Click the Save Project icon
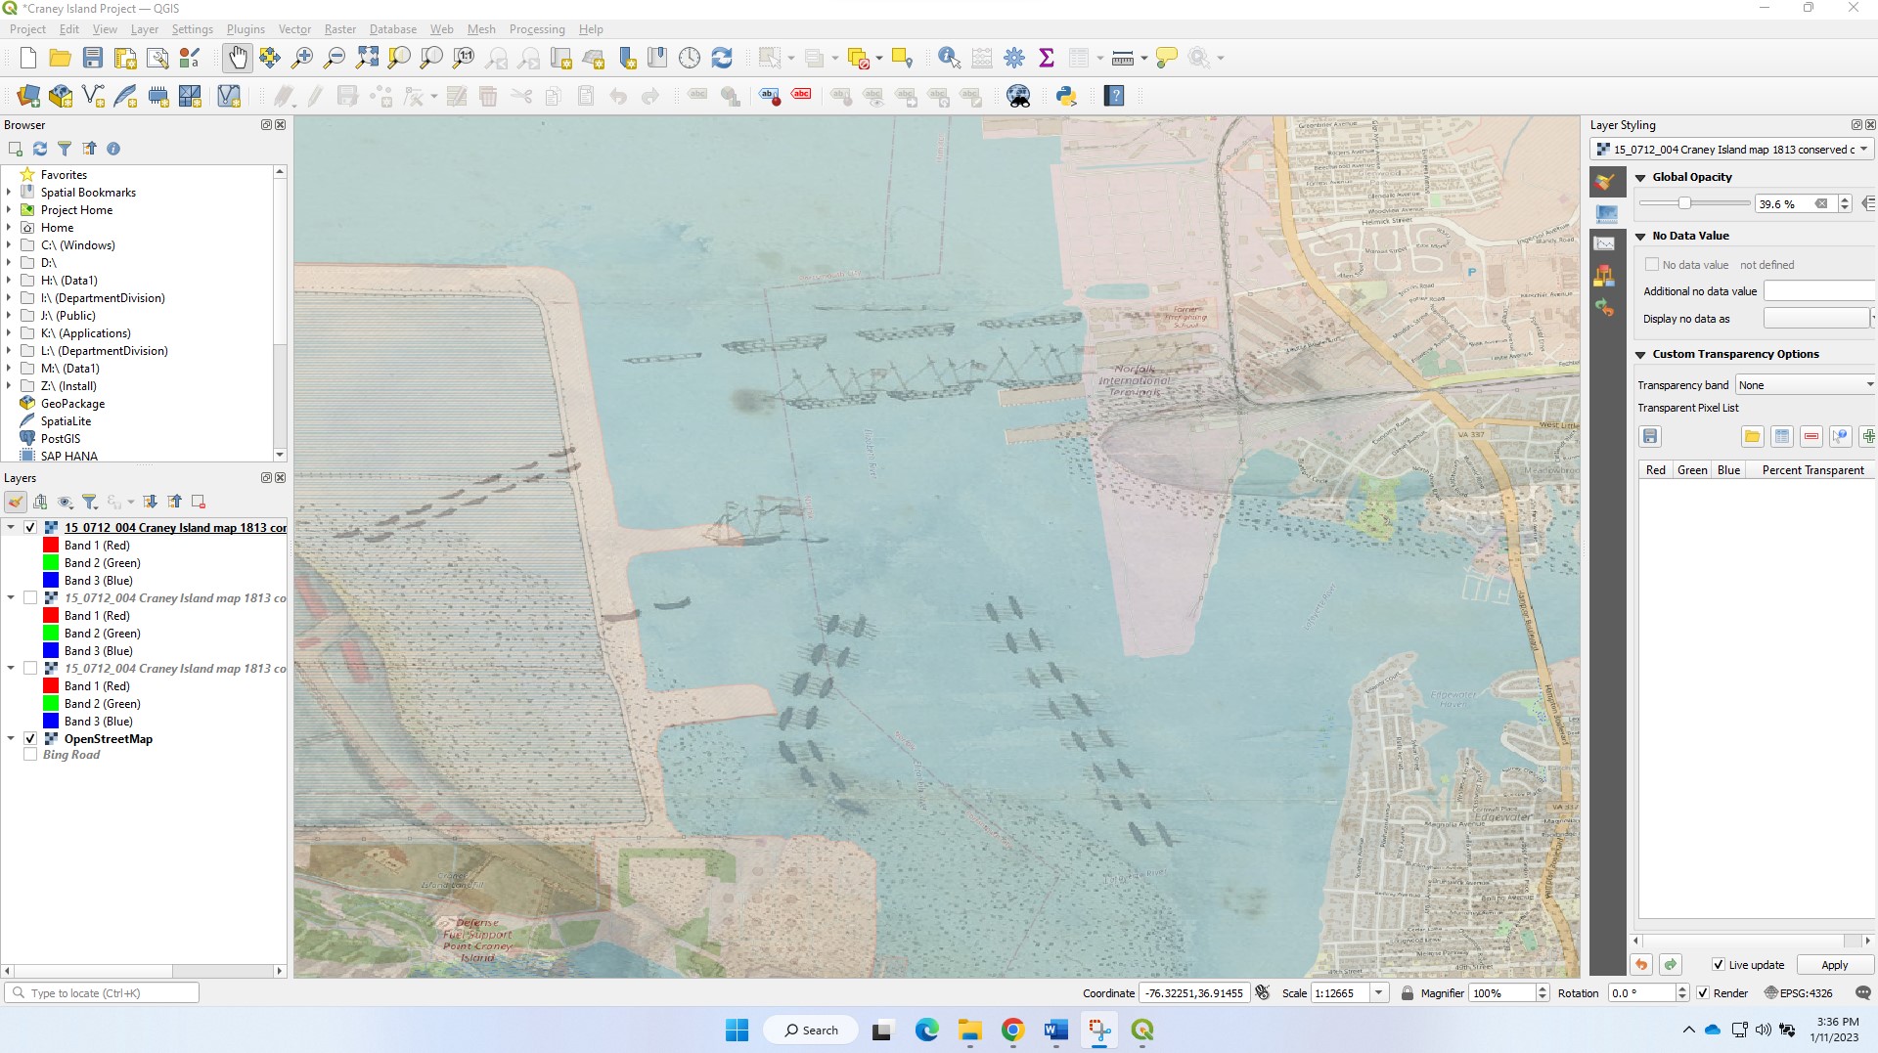 [93, 59]
